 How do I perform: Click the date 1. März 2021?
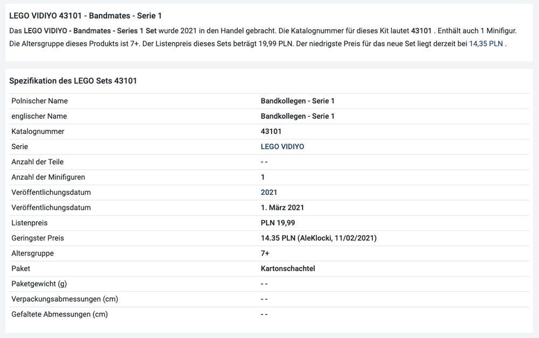(x=282, y=208)
